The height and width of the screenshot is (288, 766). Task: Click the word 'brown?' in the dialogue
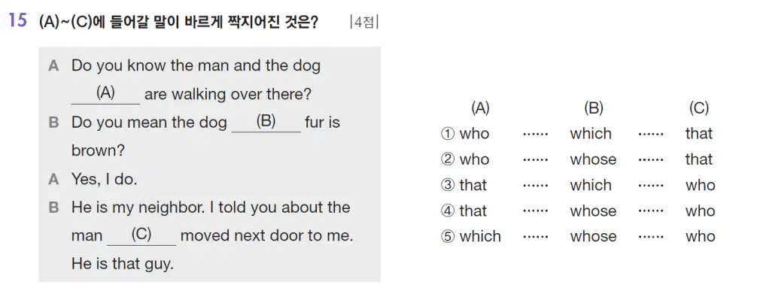(98, 151)
